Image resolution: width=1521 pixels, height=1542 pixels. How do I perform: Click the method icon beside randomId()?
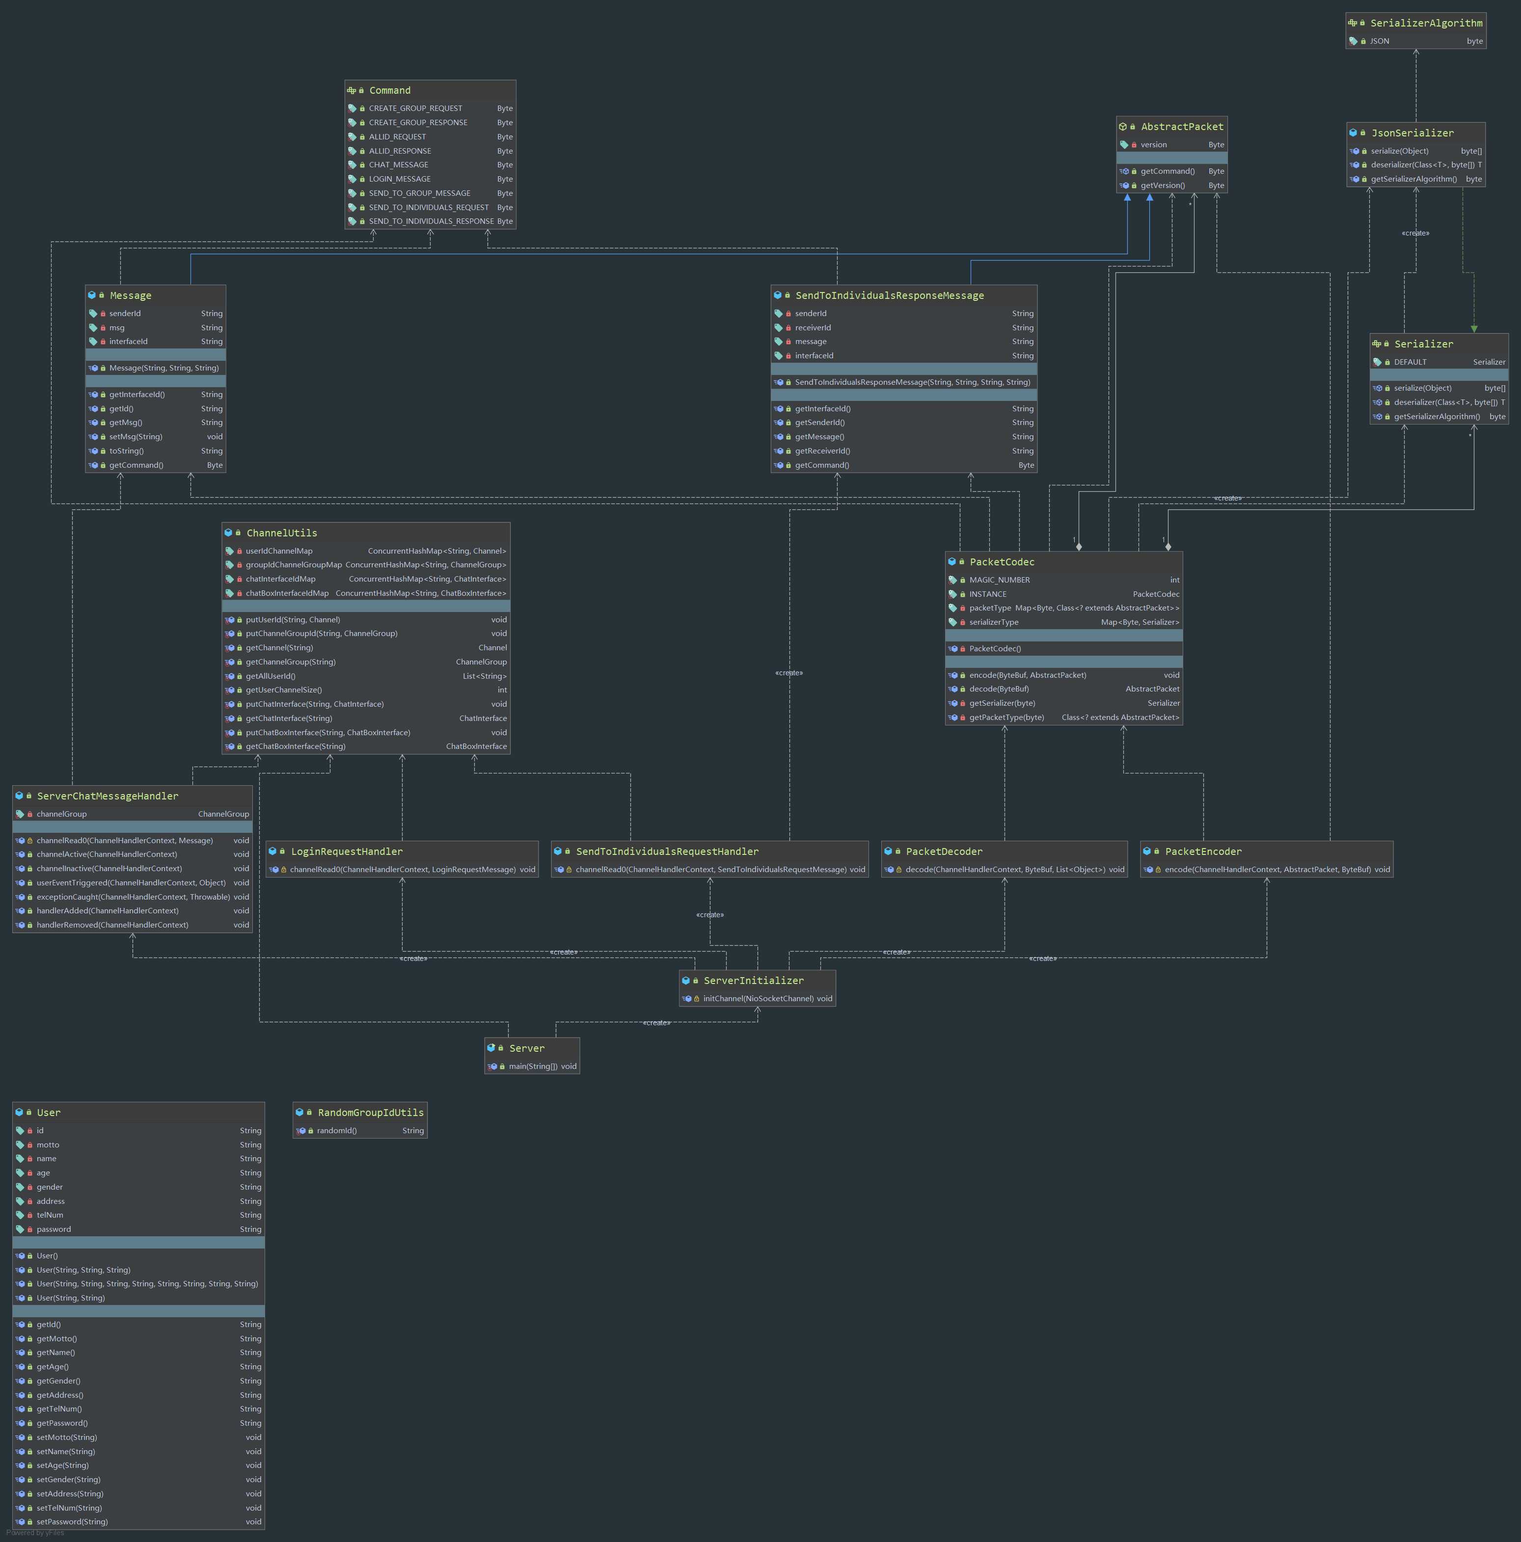tap(301, 1131)
